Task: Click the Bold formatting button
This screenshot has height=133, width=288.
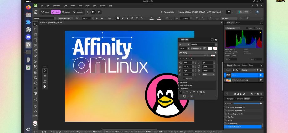Action: pyautogui.click(x=118, y=18)
